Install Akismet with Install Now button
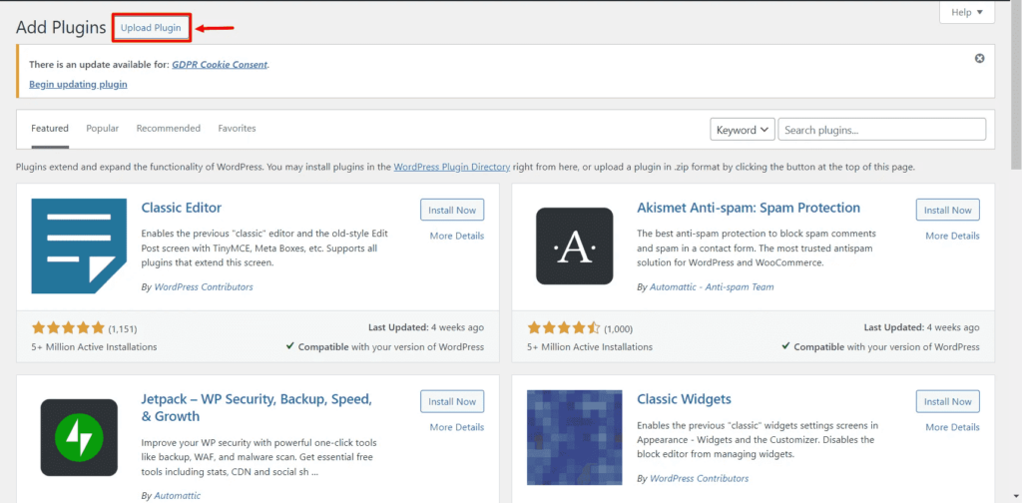1022x503 pixels. pyautogui.click(x=948, y=210)
